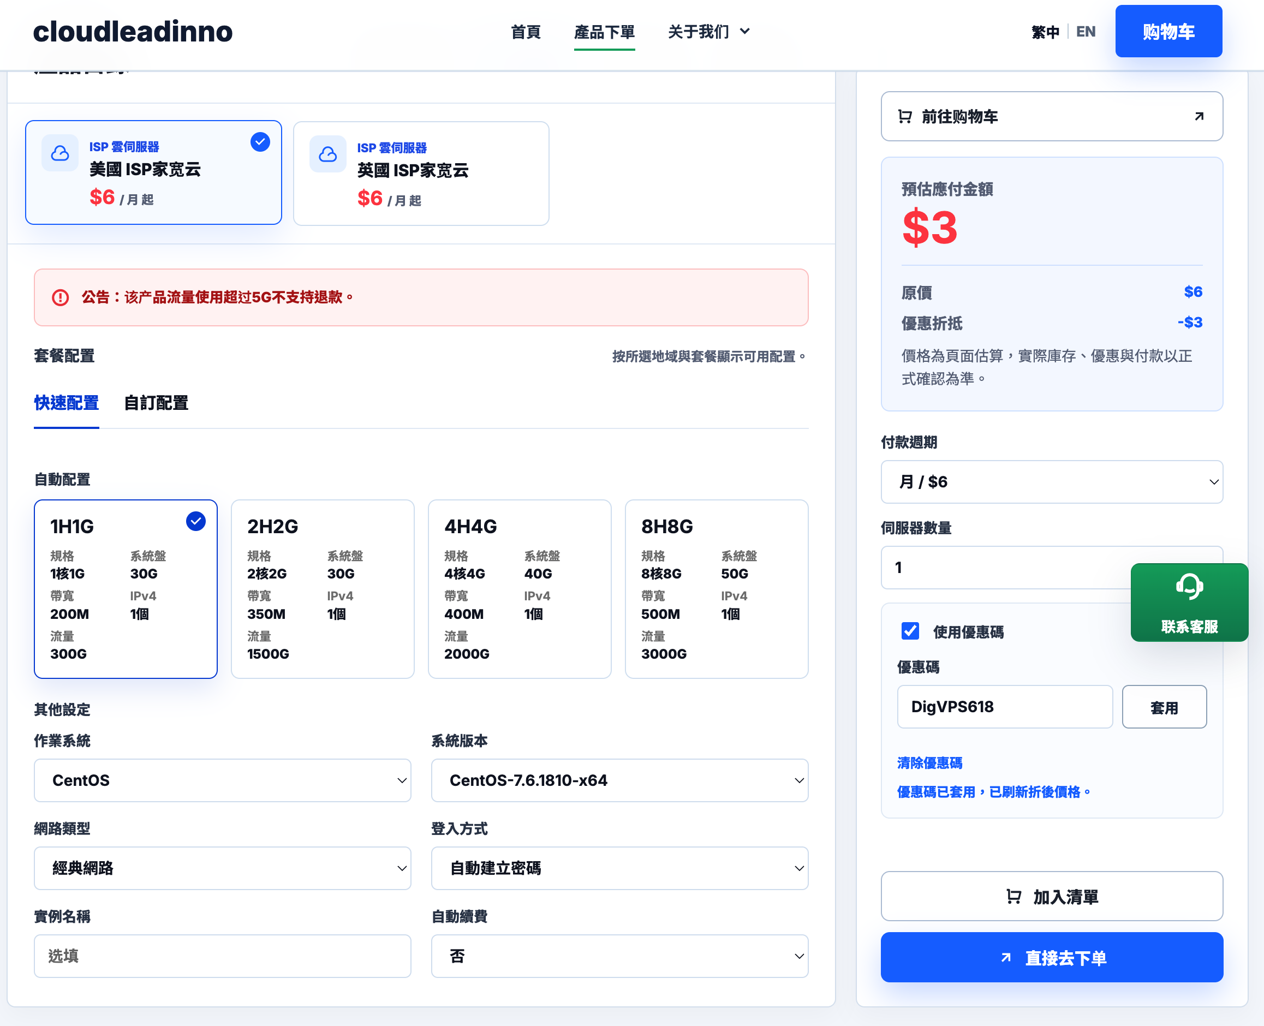This screenshot has height=1026, width=1264.
Task: Uncheck the 使用優惠碼 checkbox
Action: pyautogui.click(x=910, y=631)
